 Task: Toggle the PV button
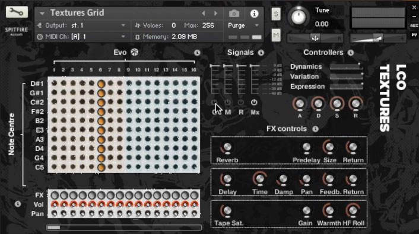[414, 35]
